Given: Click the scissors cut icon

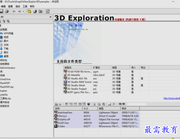Looking at the screenshot, I should (x=94, y=104).
